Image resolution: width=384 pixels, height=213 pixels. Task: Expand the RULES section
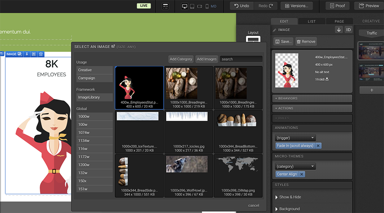[x=312, y=118]
